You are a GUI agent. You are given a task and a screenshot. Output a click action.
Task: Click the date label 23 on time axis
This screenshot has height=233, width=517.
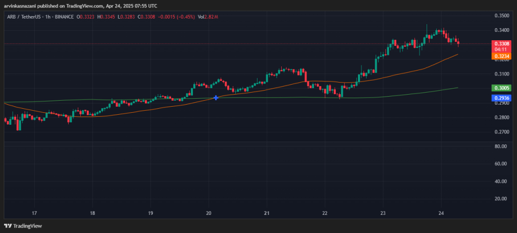(383, 213)
